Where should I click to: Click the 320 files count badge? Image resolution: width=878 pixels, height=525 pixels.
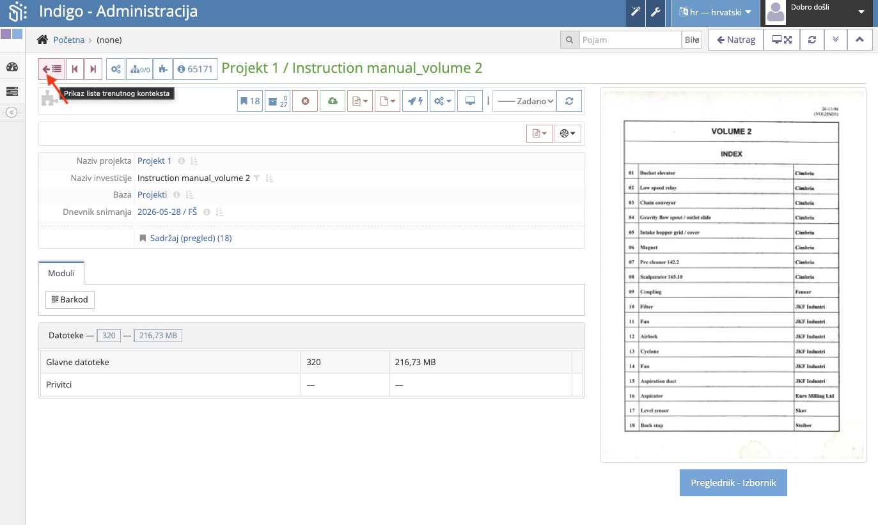pos(108,335)
